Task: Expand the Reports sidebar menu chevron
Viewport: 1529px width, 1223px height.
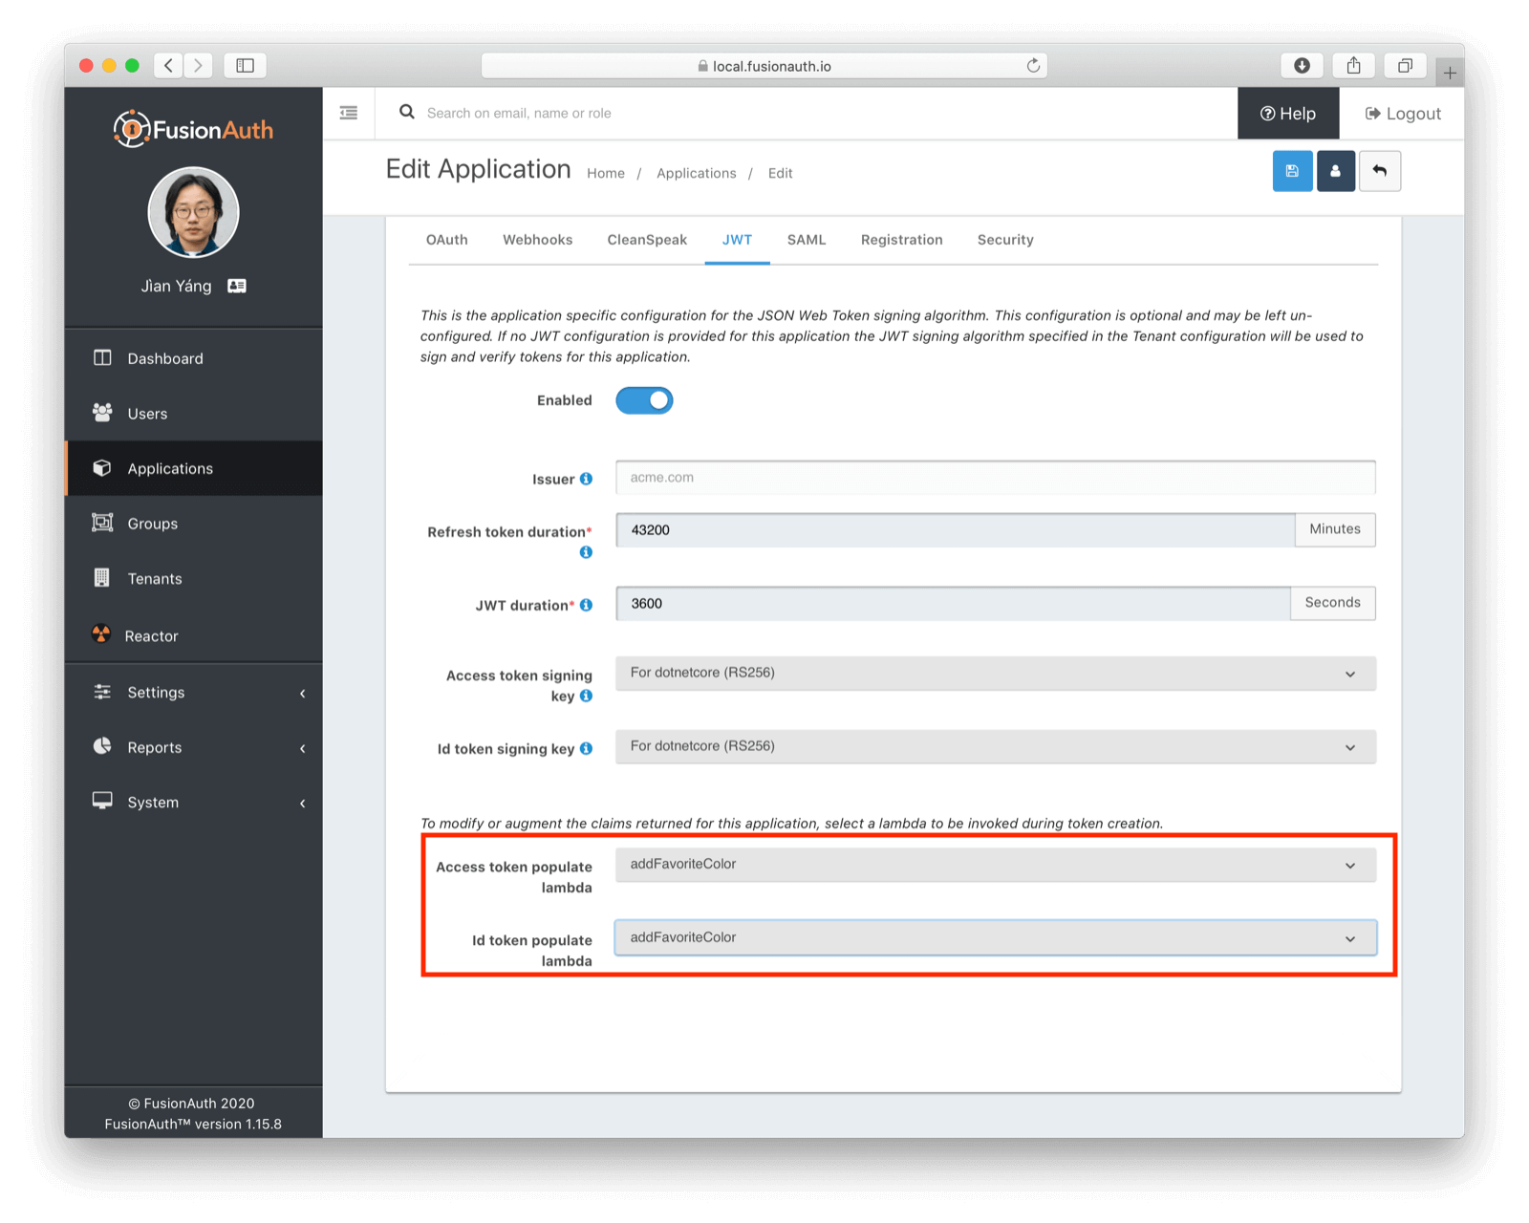Action: coord(303,748)
